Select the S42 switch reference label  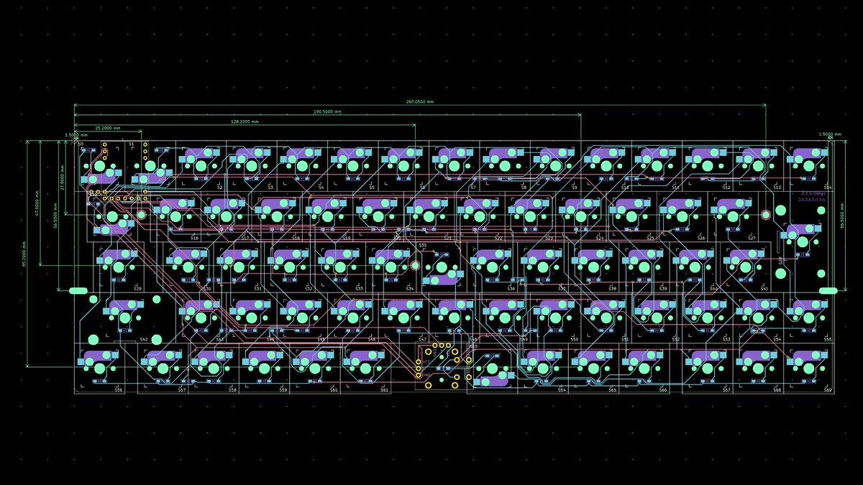tap(144, 339)
